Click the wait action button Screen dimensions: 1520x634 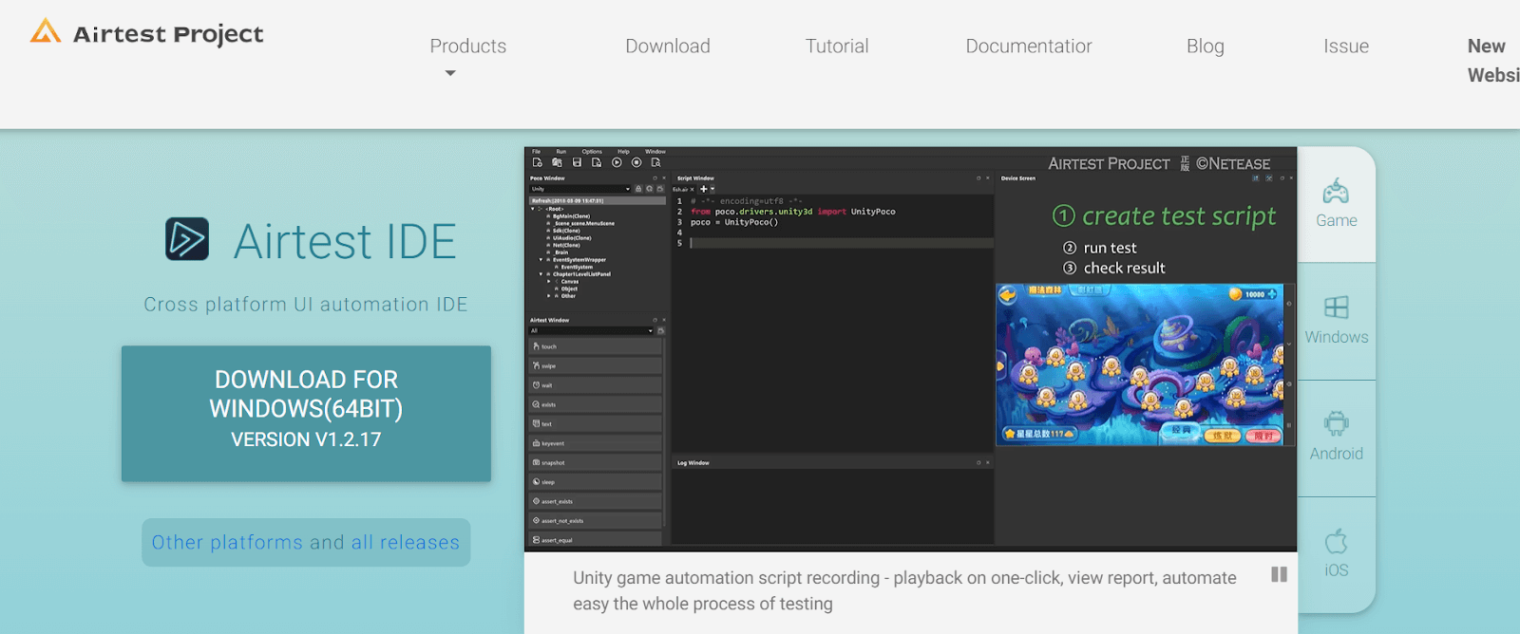[x=595, y=385]
